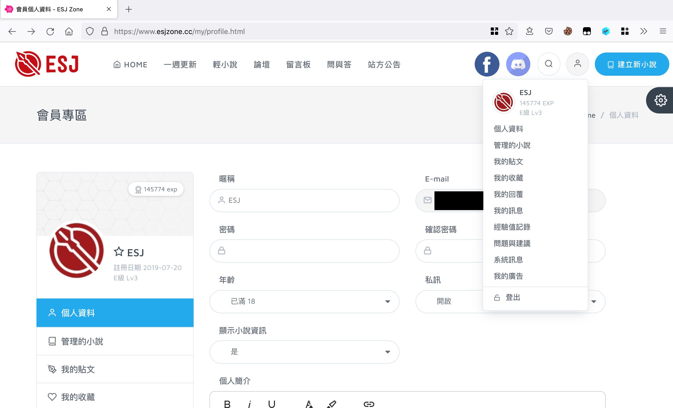Open the site search magnifier
The width and height of the screenshot is (673, 408).
[x=548, y=64]
